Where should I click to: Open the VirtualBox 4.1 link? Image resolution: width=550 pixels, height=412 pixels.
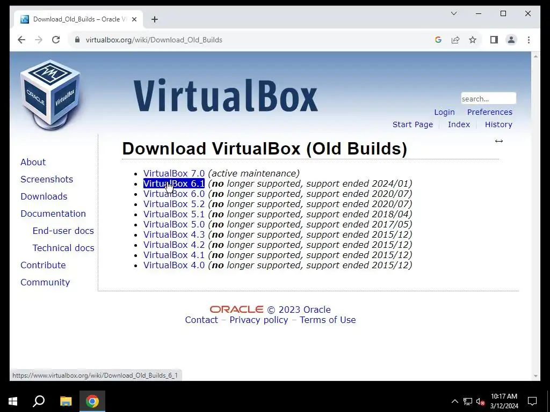(x=173, y=255)
